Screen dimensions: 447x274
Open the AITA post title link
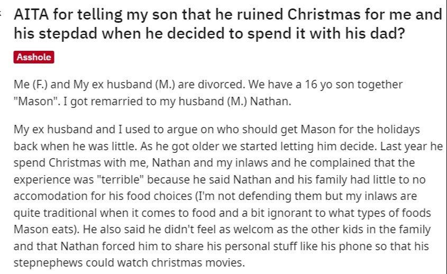pyautogui.click(x=228, y=24)
